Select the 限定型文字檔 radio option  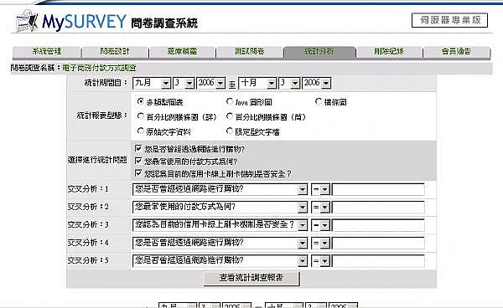(229, 131)
